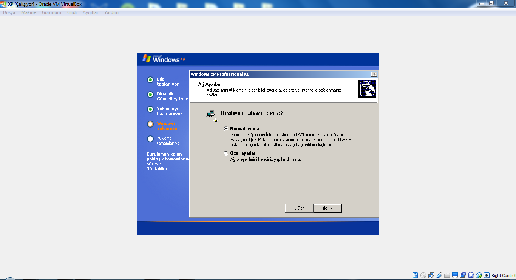Screen dimensions: 516x280
Task: Open the Dosya menu
Action: pos(9,12)
